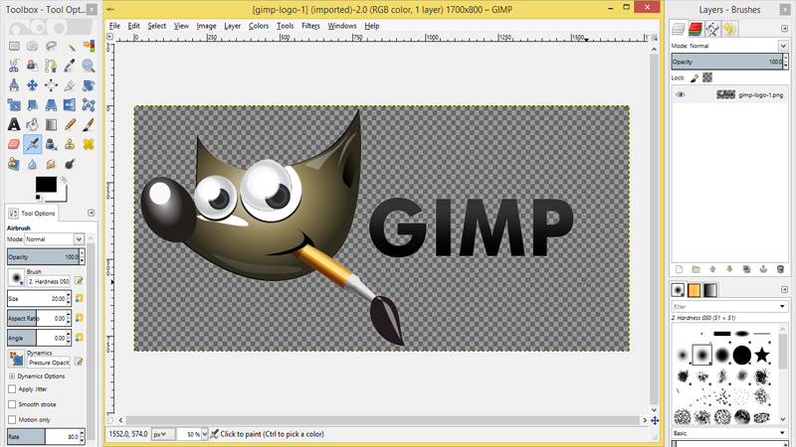The image size is (796, 447).
Task: Select the Dodge/Burn tool
Action: point(70,164)
